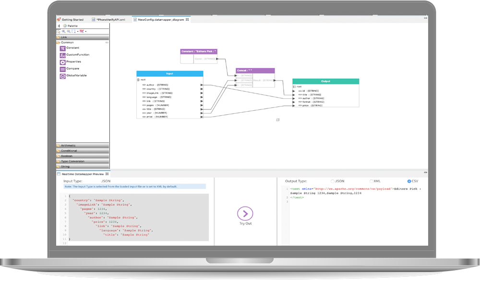Expand the String palette drawer

pyautogui.click(x=83, y=166)
